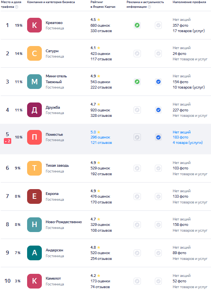Click the blue verified checkmark for Поместье
Viewport: 211px width, 292px height.
[158, 137]
